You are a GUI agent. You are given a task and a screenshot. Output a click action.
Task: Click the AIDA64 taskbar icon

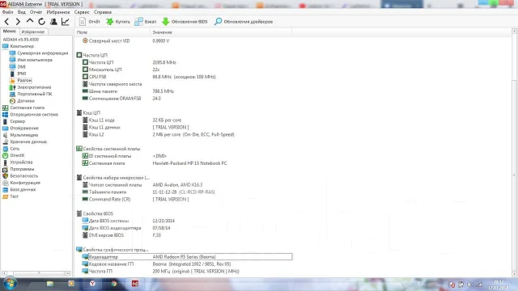point(135,284)
